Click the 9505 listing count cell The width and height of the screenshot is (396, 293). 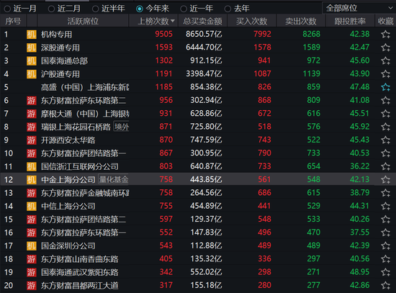click(164, 34)
